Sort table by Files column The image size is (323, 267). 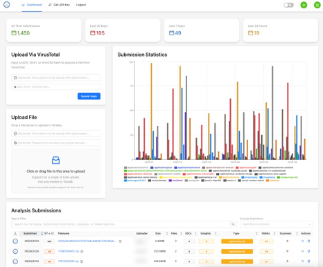(x=176, y=234)
